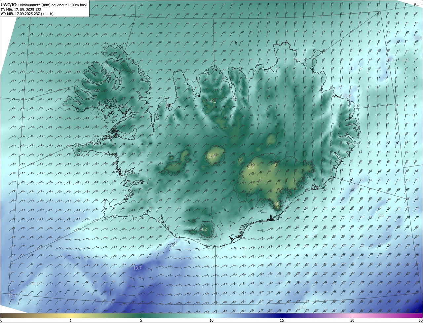Click the 3.0 value near the southeast coast

click(x=277, y=204)
